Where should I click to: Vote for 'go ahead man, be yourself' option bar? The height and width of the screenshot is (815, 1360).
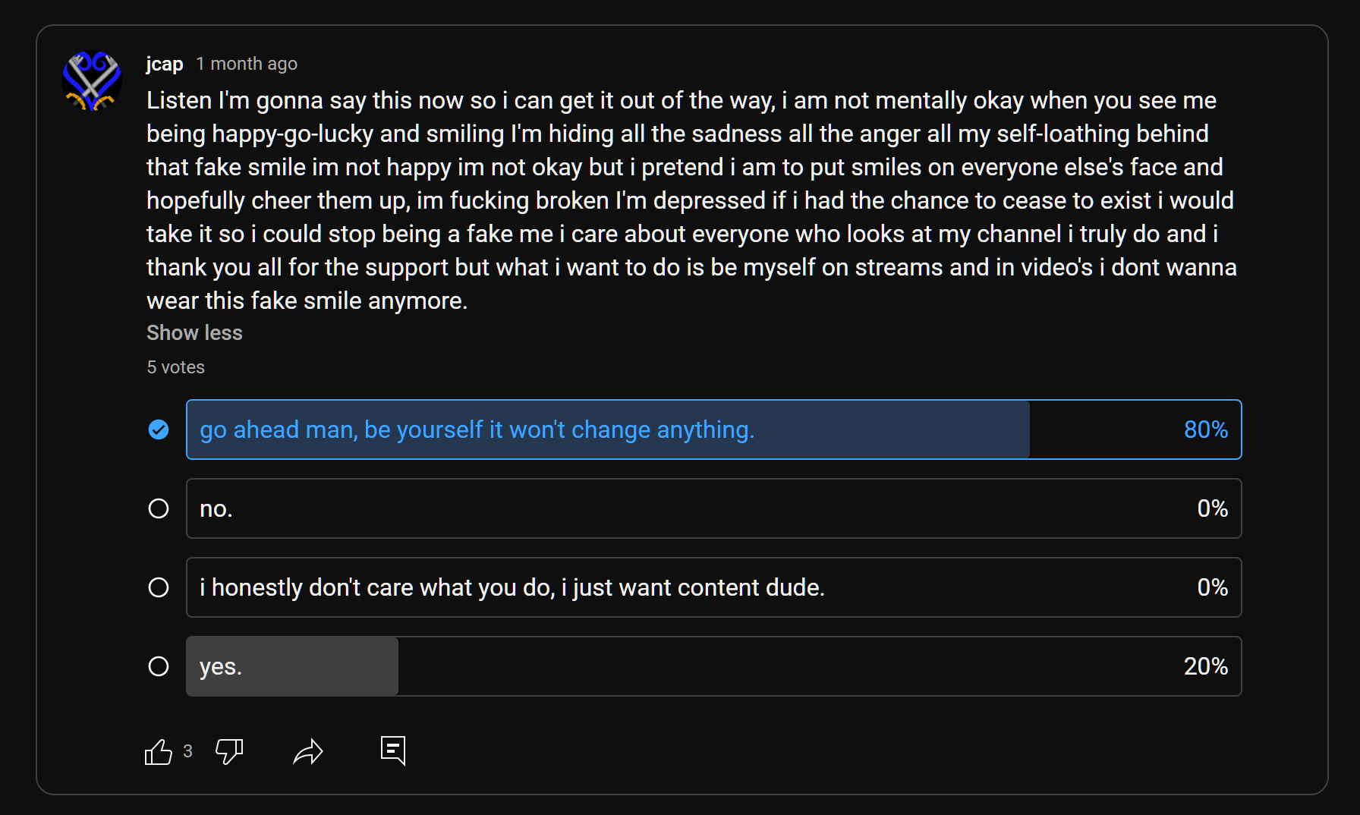point(713,430)
